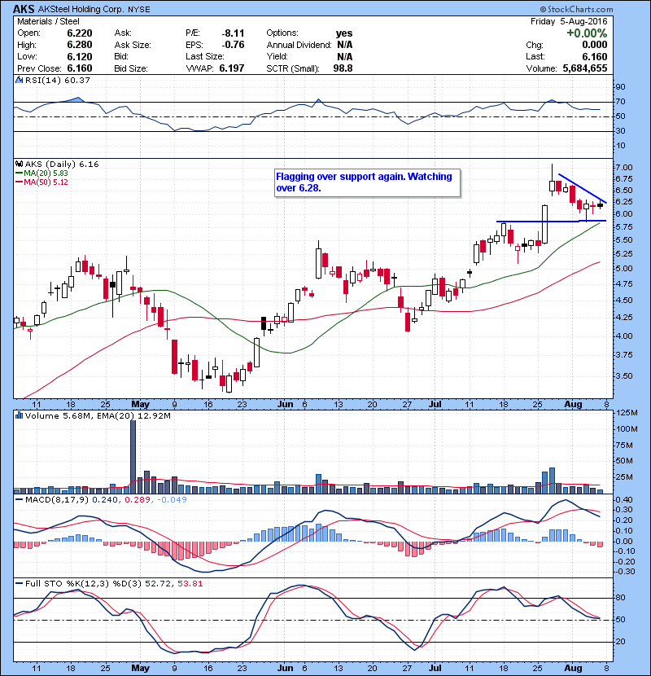Click the Low value 6.120
Image resolution: width=651 pixels, height=676 pixels.
click(79, 57)
